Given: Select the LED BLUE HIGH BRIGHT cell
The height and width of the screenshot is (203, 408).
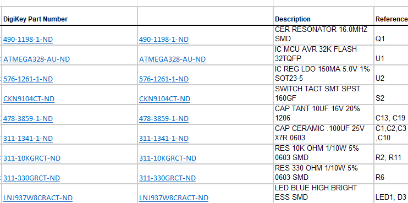Looking at the screenshot, I should click(x=323, y=194).
